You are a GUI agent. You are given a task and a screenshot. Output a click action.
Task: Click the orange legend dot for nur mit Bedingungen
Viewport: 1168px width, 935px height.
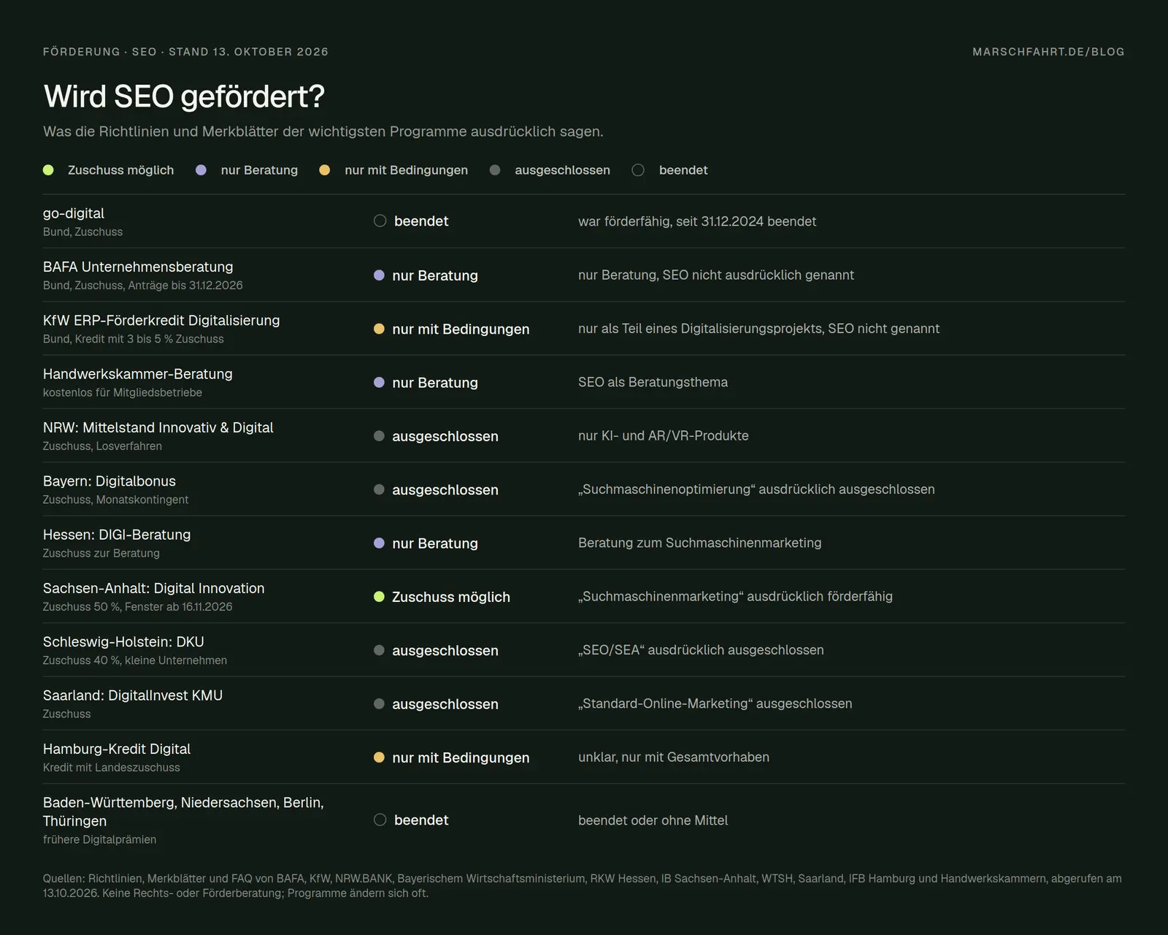[x=325, y=170]
